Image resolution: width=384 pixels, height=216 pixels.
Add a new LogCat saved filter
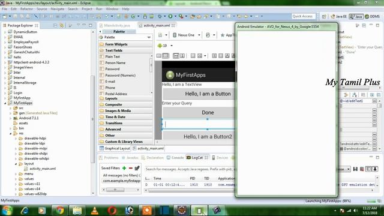point(124,168)
